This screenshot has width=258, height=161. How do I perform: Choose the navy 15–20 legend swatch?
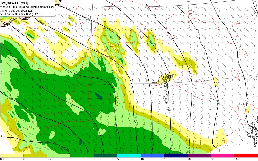pyautogui.click(x=176, y=156)
